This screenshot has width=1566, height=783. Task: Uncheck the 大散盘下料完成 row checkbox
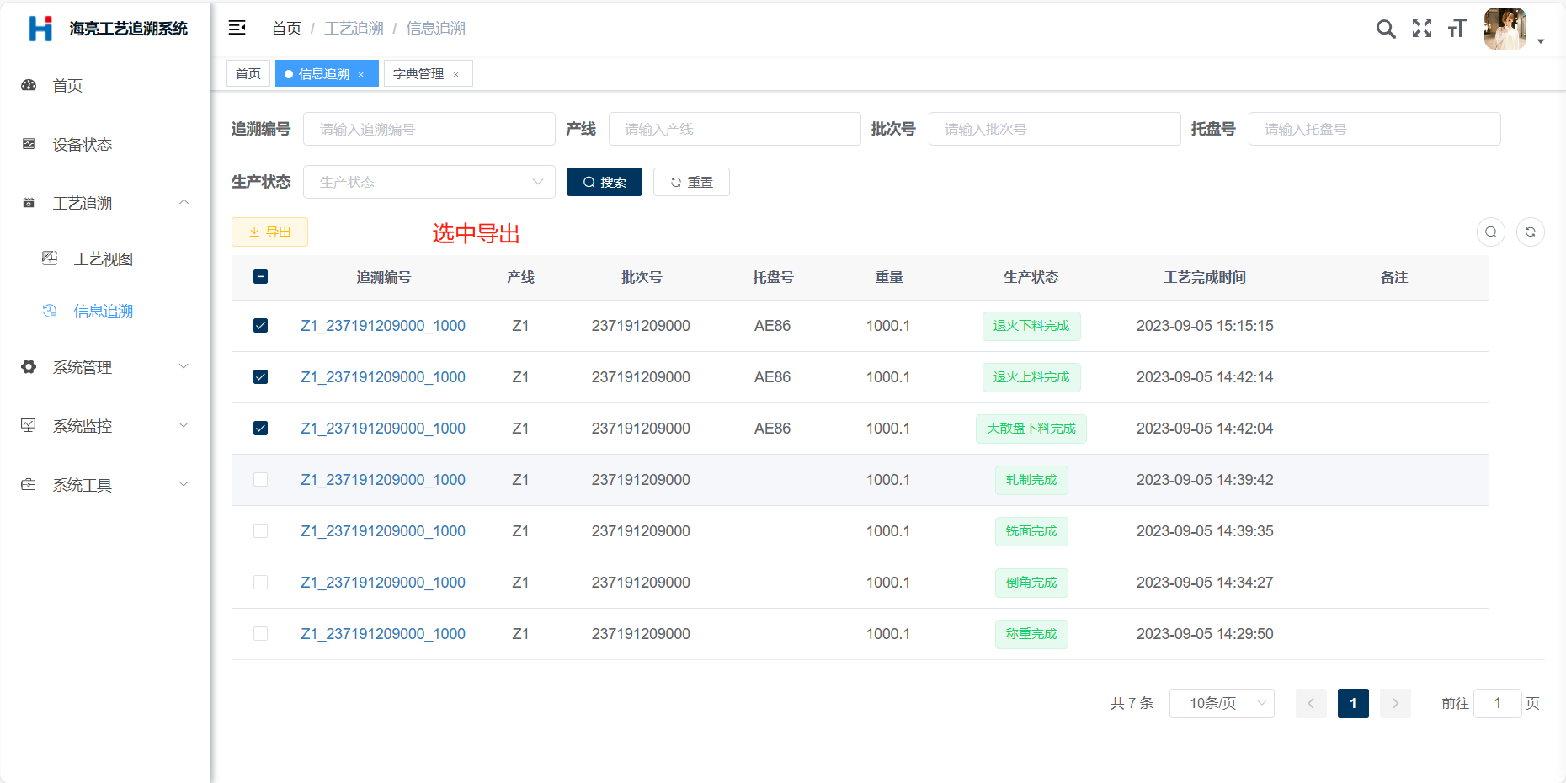click(x=261, y=429)
